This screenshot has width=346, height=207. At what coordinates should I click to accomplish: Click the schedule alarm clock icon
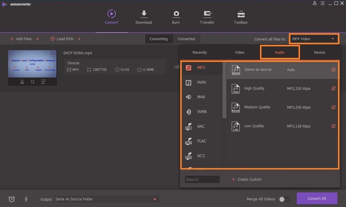click(x=11, y=199)
